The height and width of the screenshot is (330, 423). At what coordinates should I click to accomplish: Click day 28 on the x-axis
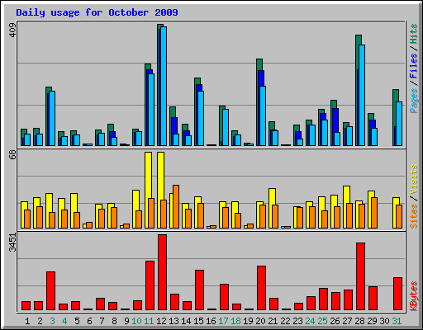pos(359,321)
